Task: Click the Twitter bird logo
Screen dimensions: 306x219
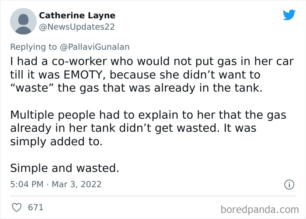Action: 289,15
